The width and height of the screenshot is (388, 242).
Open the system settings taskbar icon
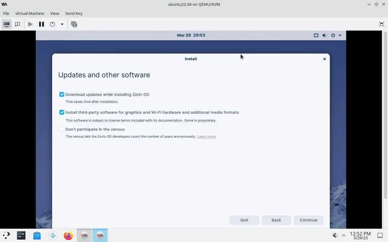[21, 235]
